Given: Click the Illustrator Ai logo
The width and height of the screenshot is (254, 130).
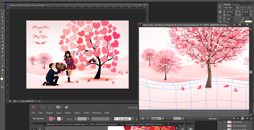Looking at the screenshot, I should pyautogui.click(x=34, y=107).
